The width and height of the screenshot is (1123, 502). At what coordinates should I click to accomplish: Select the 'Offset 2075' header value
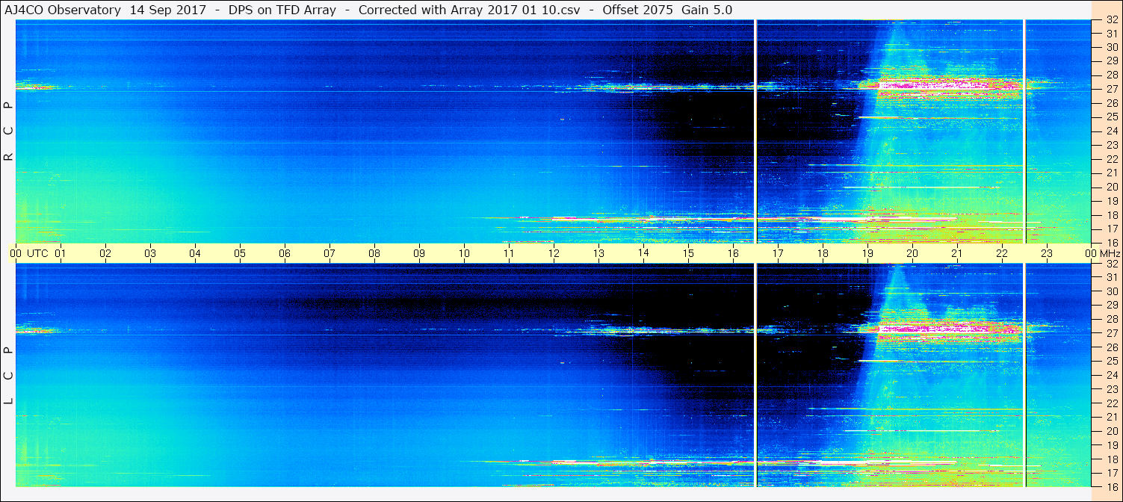coord(638,10)
